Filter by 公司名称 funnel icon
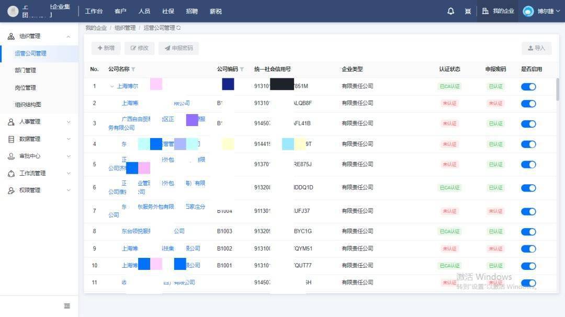 [x=133, y=69]
